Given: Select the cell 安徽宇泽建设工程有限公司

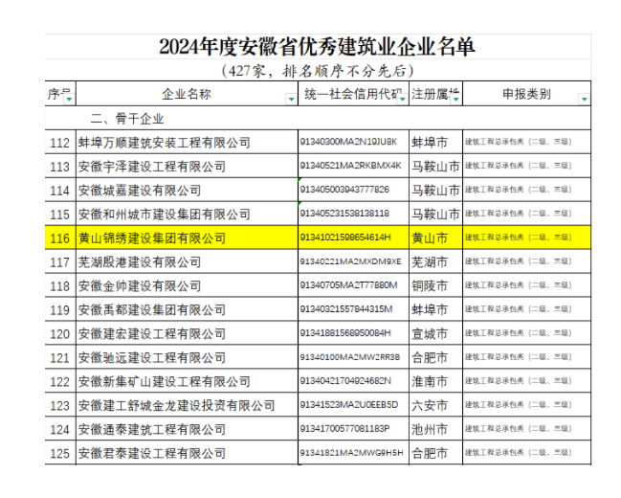Looking at the screenshot, I should pos(151,167).
